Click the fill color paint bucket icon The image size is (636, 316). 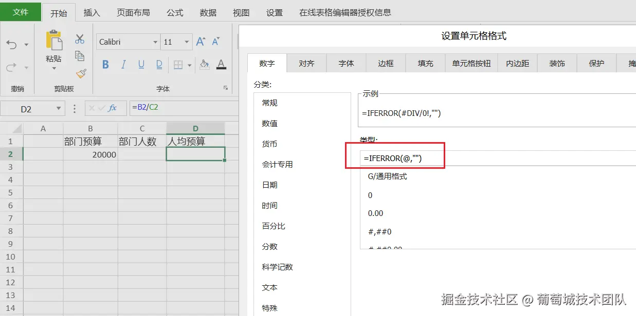(x=204, y=65)
